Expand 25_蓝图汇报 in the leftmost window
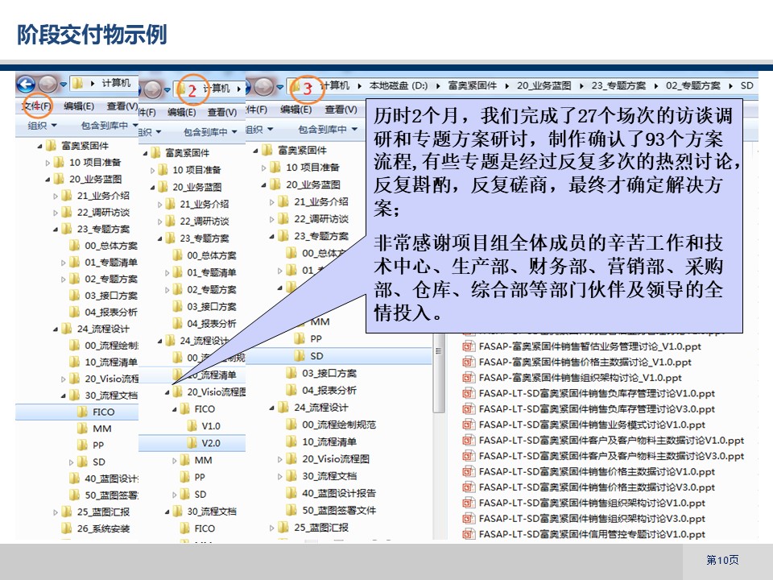Screen dimensions: 773x580 tap(56, 512)
